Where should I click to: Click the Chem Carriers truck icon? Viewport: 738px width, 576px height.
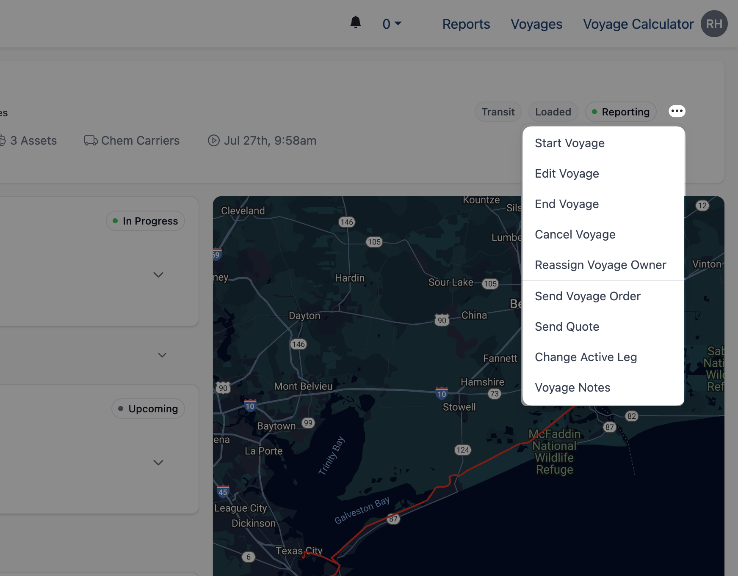click(x=91, y=140)
